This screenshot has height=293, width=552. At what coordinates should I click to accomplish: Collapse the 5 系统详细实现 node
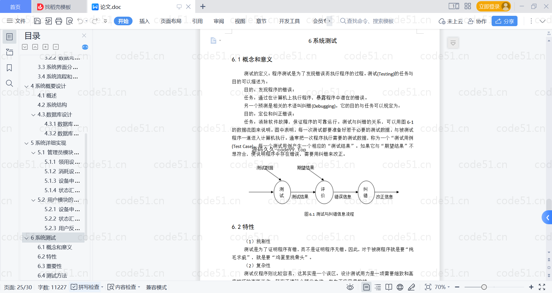click(26, 143)
